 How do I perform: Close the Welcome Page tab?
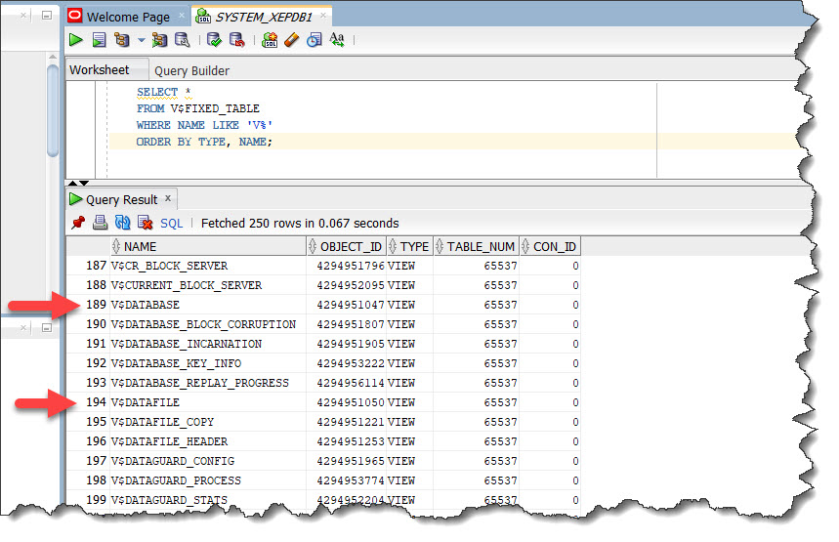pyautogui.click(x=182, y=16)
